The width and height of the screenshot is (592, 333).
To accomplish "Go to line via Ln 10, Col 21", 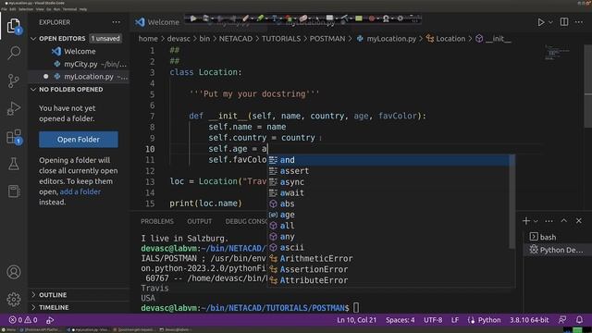I will (x=356, y=320).
